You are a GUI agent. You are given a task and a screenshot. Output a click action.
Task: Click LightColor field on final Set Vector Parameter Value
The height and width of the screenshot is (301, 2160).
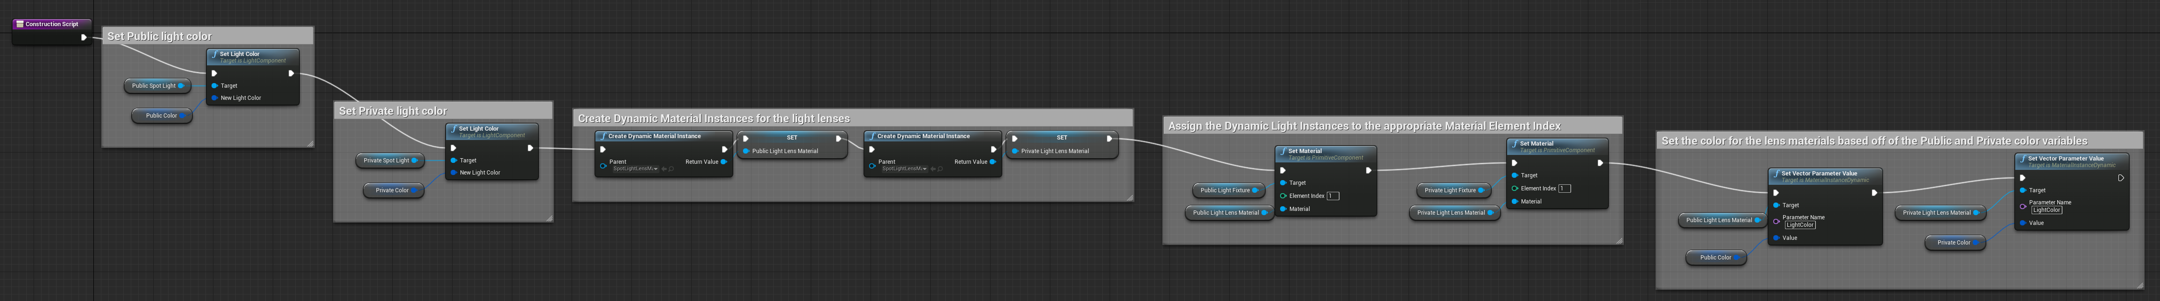pyautogui.click(x=2046, y=210)
